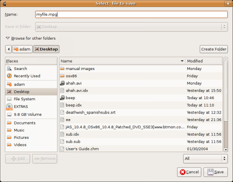Select the EXTRAS disc icon in Places
This screenshot has width=233, height=182.
[9, 107]
